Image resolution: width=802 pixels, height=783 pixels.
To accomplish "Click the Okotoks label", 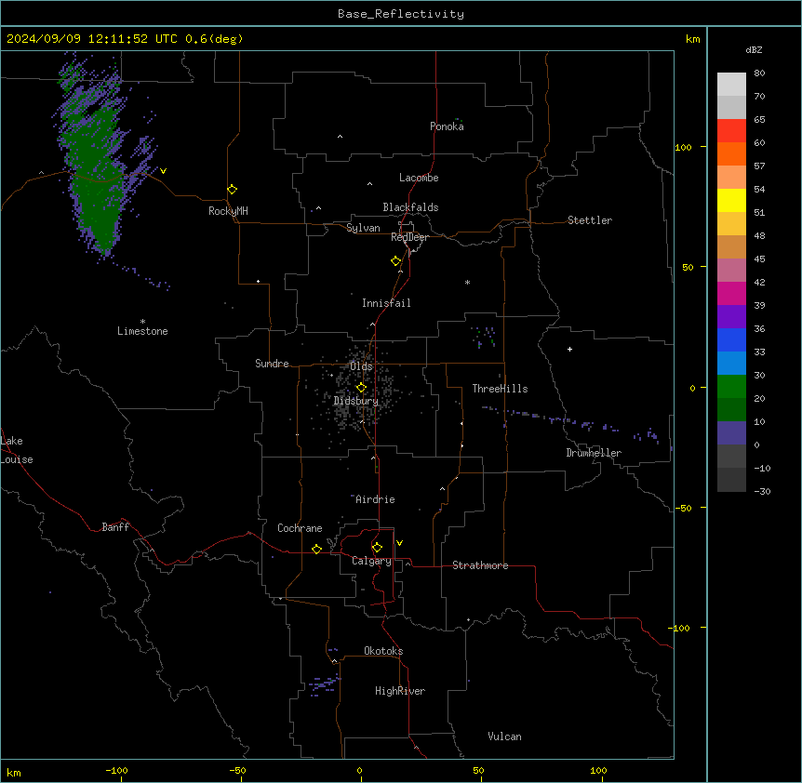I will [383, 651].
